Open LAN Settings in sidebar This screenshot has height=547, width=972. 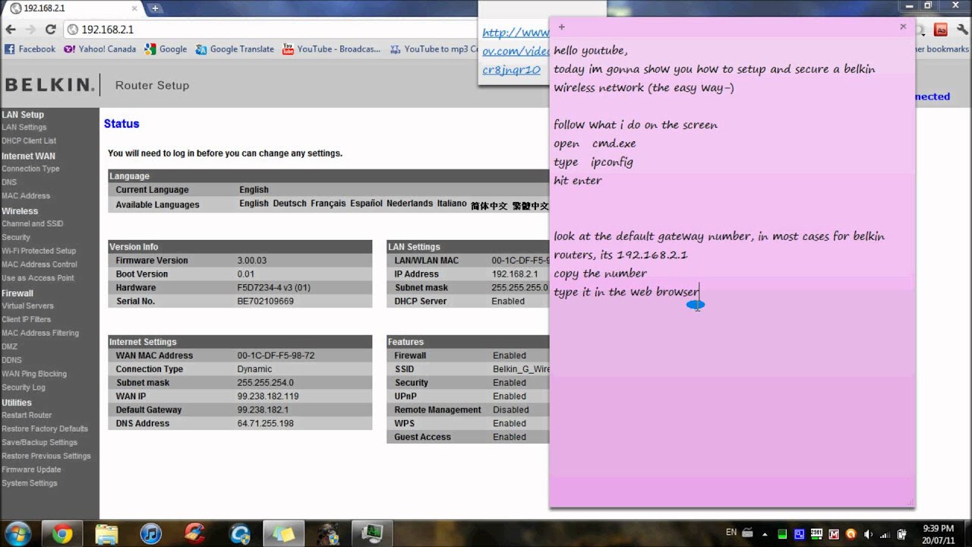[x=24, y=128]
